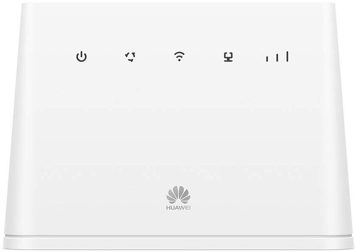Select the network mode circular arrows icon
Image resolution: width=356 pixels, height=252 pixels.
[131, 57]
